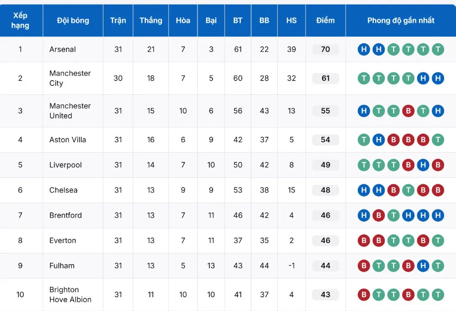
Task: Click Arsenal's first blue H form badge
Action: (363, 49)
